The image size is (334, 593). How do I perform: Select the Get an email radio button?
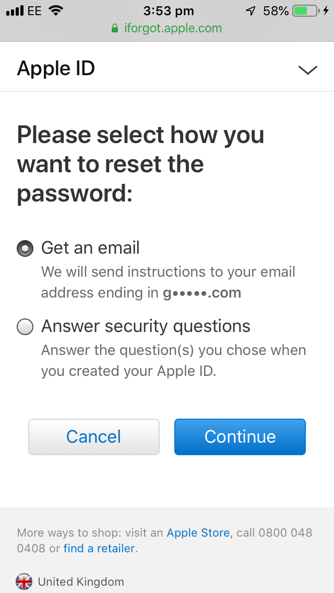[x=25, y=248]
